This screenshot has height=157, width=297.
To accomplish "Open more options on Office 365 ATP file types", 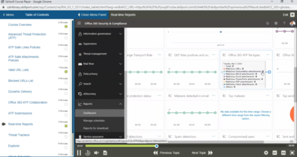I will coord(267,55).
